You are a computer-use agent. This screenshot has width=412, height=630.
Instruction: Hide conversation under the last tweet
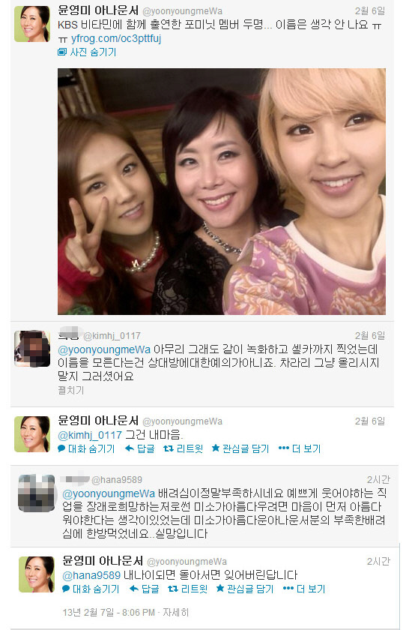[91, 589]
